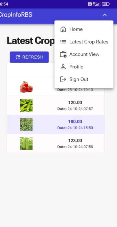Screen dimensions: 117x227
Task: Click the Home house icon
Action: pos(63,29)
